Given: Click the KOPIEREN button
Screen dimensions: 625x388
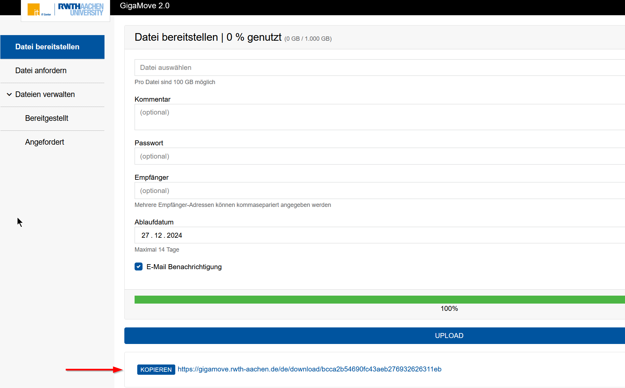Looking at the screenshot, I should 156,369.
